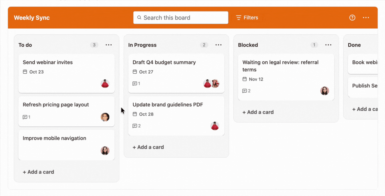Click the Oct 28 calendar icon
385x196 pixels.
click(x=135, y=114)
